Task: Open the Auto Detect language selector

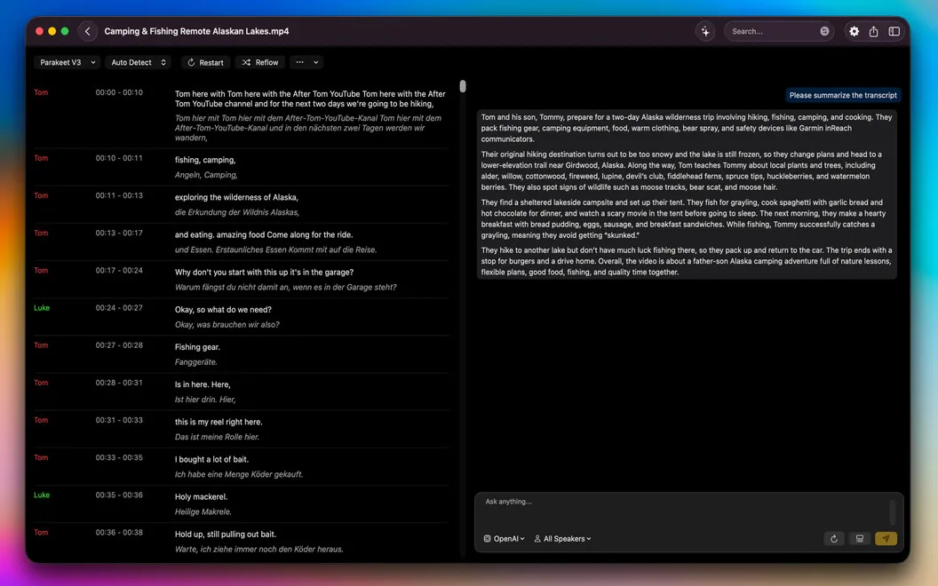Action: pos(139,62)
